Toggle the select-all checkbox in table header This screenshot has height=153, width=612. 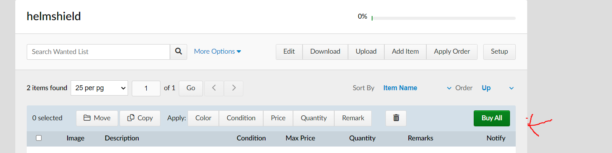(x=39, y=138)
